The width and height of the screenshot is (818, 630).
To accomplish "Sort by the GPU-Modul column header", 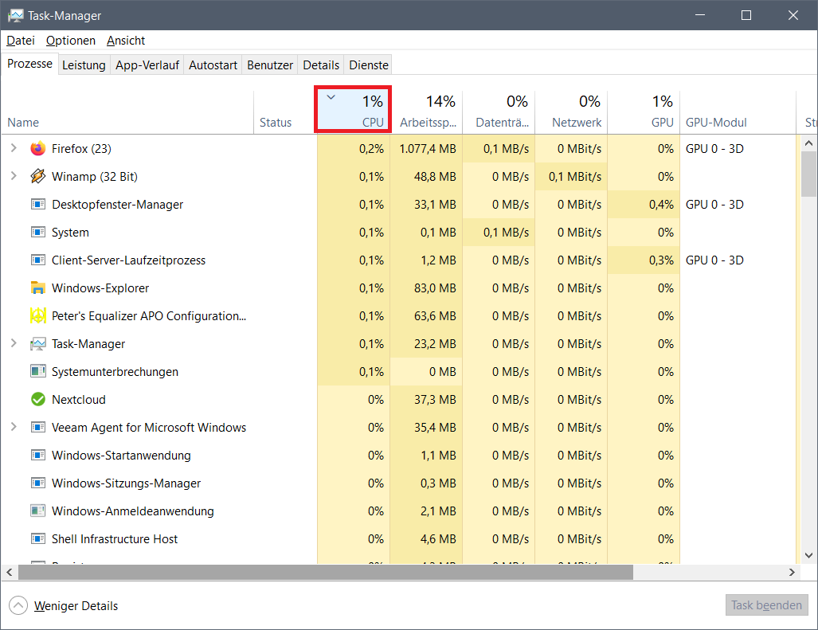I will (x=738, y=111).
